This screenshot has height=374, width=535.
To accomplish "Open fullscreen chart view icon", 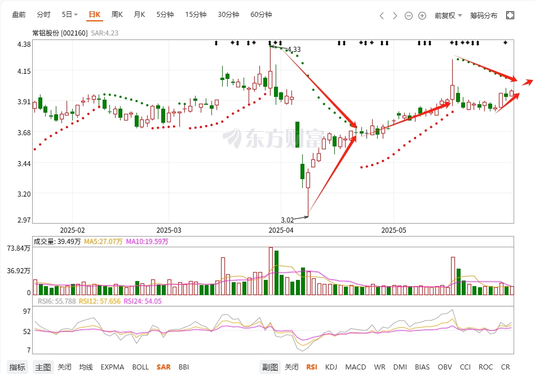I will click(x=510, y=15).
